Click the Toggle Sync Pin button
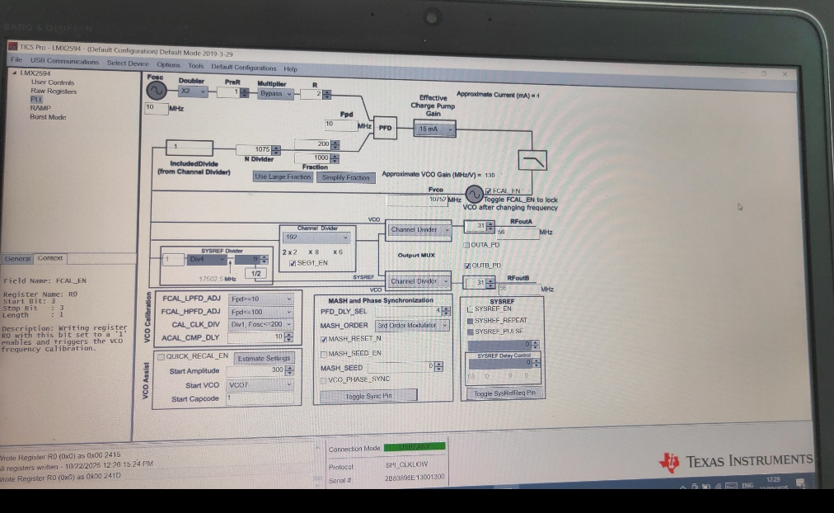834x513 pixels. 368,396
